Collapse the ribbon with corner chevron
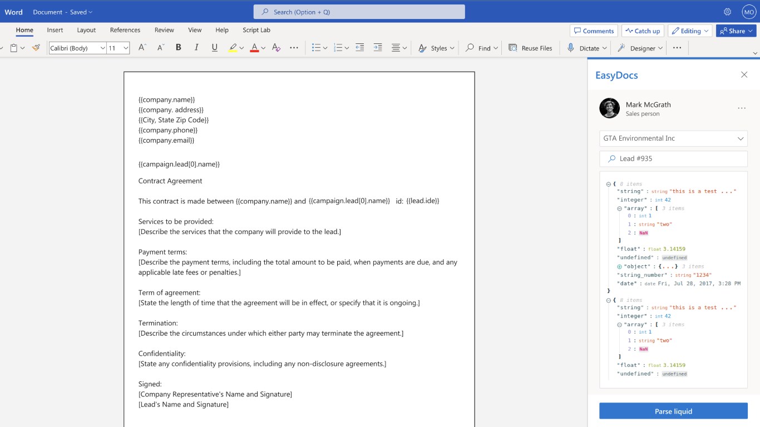The image size is (760, 427). click(x=755, y=53)
